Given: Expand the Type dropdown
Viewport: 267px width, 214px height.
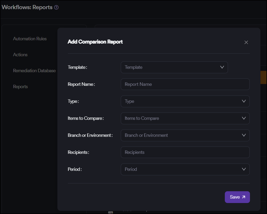Looking at the screenshot, I should (181, 101).
